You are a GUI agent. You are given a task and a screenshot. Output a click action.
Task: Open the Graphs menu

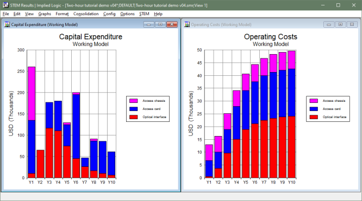pos(45,14)
